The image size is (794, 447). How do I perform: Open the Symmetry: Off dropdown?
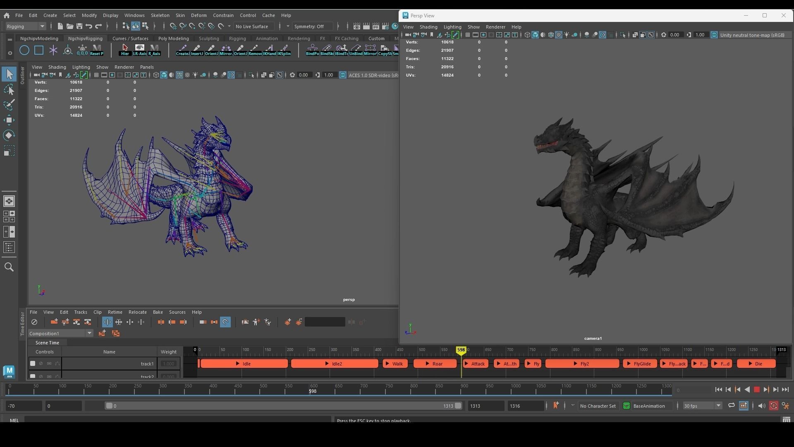coord(313,26)
